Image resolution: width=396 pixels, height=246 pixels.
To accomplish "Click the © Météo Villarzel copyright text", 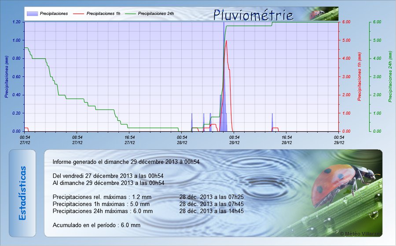I will (x=361, y=233).
